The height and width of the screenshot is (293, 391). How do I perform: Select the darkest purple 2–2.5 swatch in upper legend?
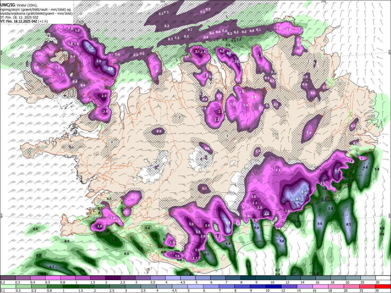pos(112,278)
